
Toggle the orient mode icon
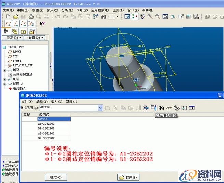pos(142,17)
